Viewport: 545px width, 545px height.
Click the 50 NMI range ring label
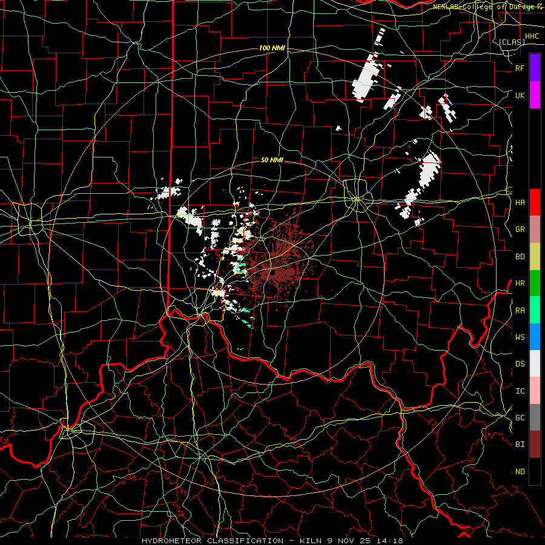271,160
